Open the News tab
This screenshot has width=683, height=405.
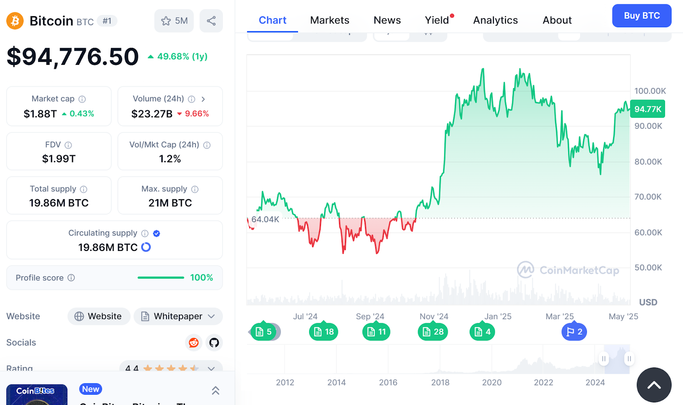click(x=387, y=20)
